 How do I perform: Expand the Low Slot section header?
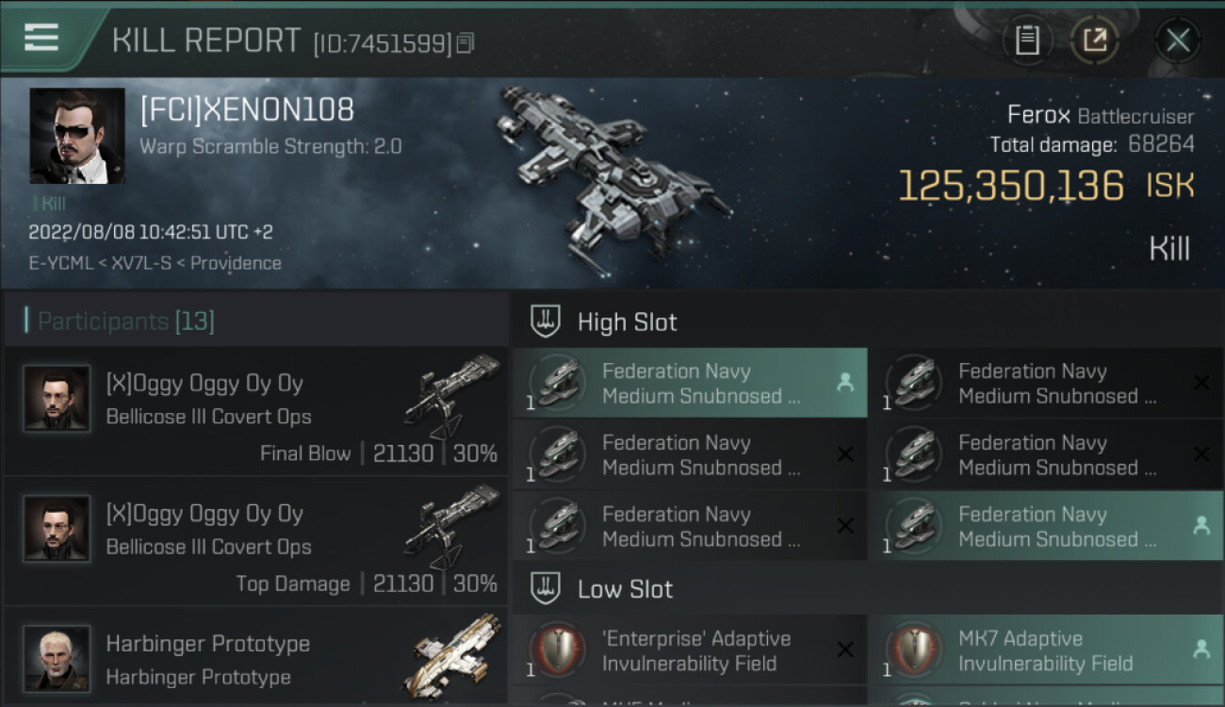pos(625,590)
